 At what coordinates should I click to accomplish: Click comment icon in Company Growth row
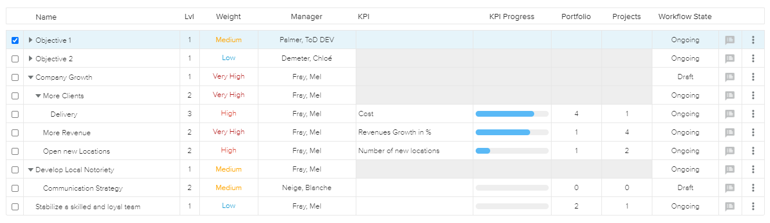point(730,77)
